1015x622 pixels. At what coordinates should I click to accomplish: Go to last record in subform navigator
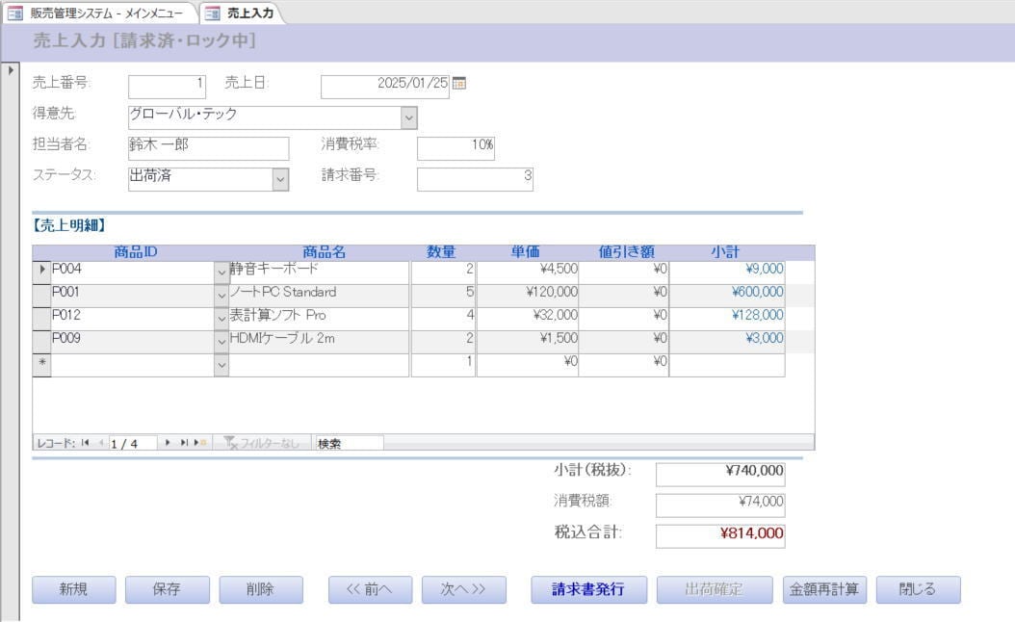tap(184, 443)
